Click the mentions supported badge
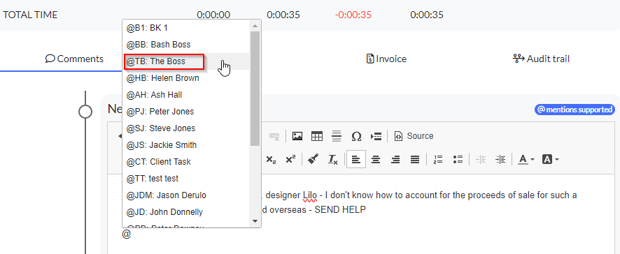 575,110
